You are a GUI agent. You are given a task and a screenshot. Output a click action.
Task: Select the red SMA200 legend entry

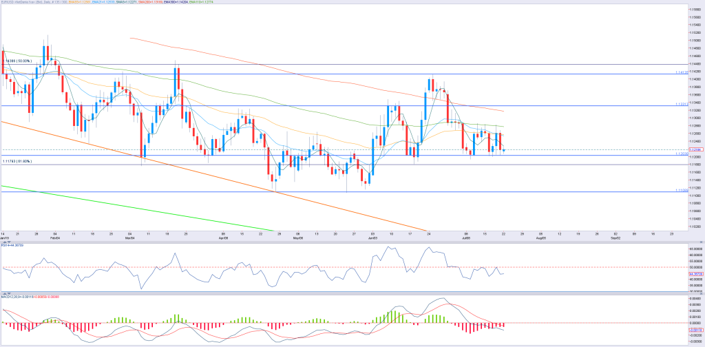pos(149,2)
